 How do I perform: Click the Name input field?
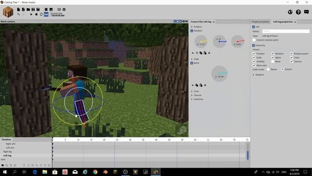point(286,31)
